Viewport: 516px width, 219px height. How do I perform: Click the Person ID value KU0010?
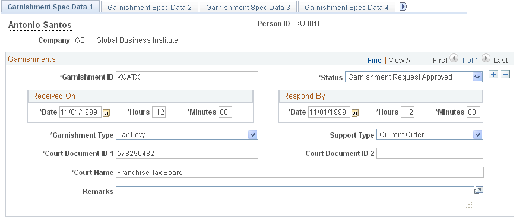[x=308, y=24]
